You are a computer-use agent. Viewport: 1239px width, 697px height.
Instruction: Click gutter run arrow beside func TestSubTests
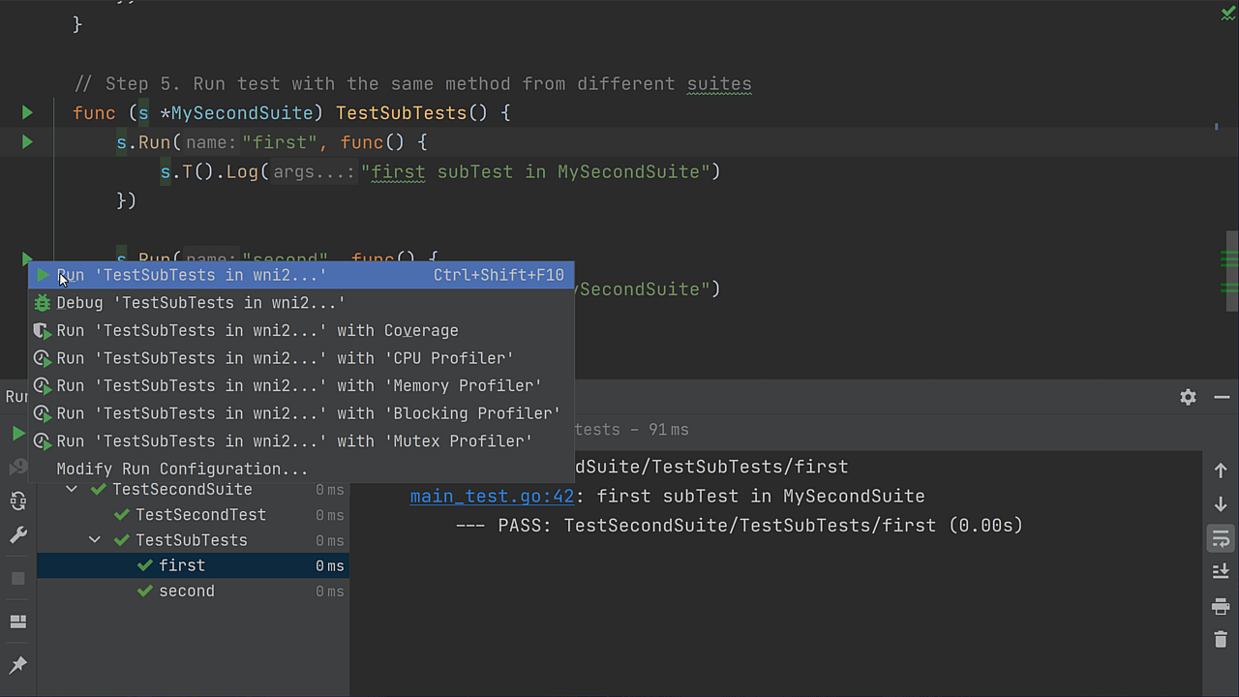click(27, 113)
